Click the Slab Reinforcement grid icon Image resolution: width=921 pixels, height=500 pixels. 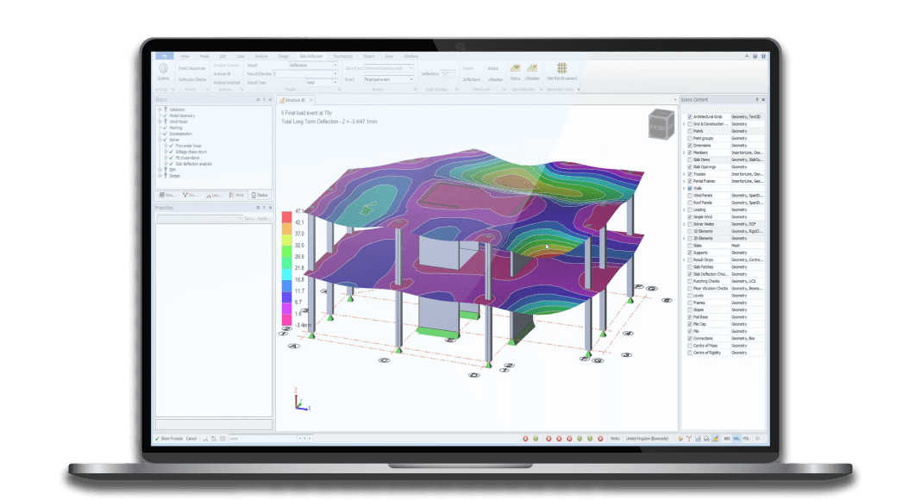[561, 68]
